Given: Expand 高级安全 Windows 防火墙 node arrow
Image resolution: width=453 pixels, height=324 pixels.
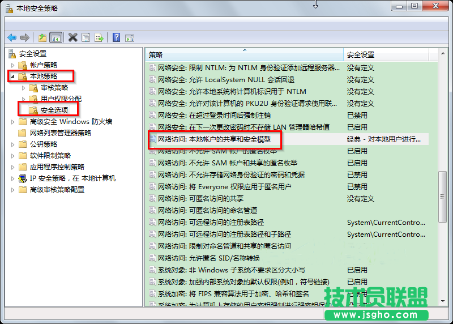Looking at the screenshot, I should pyautogui.click(x=12, y=122).
